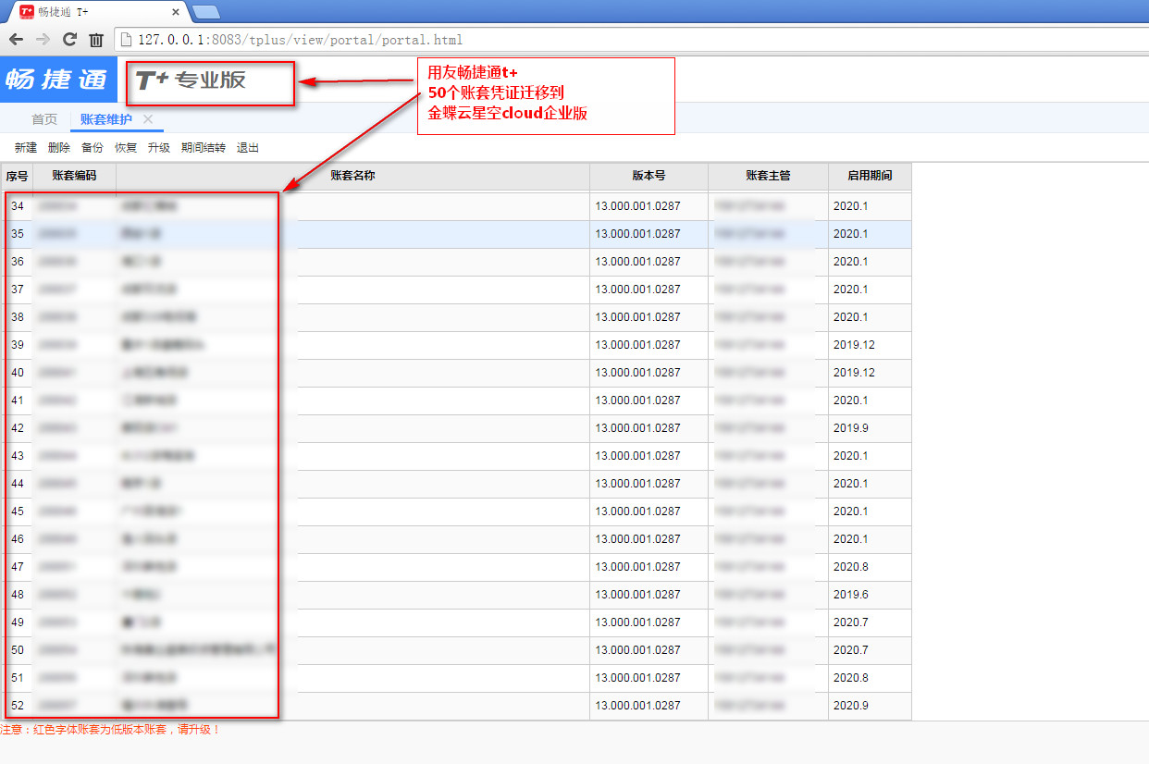1149x764 pixels.
Task: Switch to the 首页 tab
Action: (x=44, y=119)
